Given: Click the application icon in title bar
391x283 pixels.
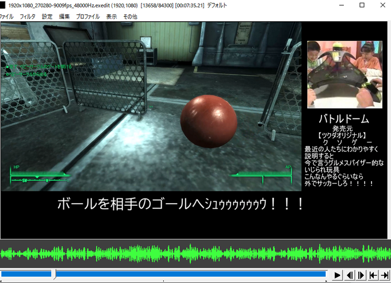Looking at the screenshot, I should (x=2, y=5).
